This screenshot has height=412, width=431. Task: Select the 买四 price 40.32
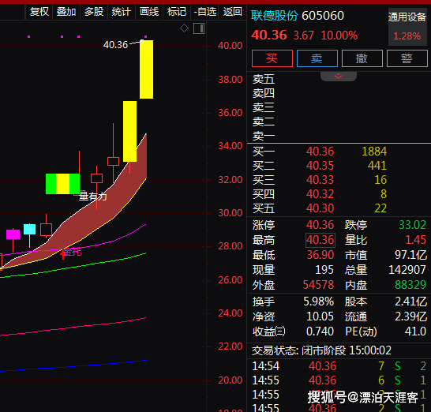[x=320, y=194]
